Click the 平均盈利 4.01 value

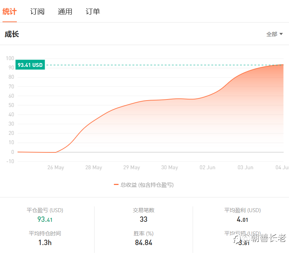pos(242,219)
